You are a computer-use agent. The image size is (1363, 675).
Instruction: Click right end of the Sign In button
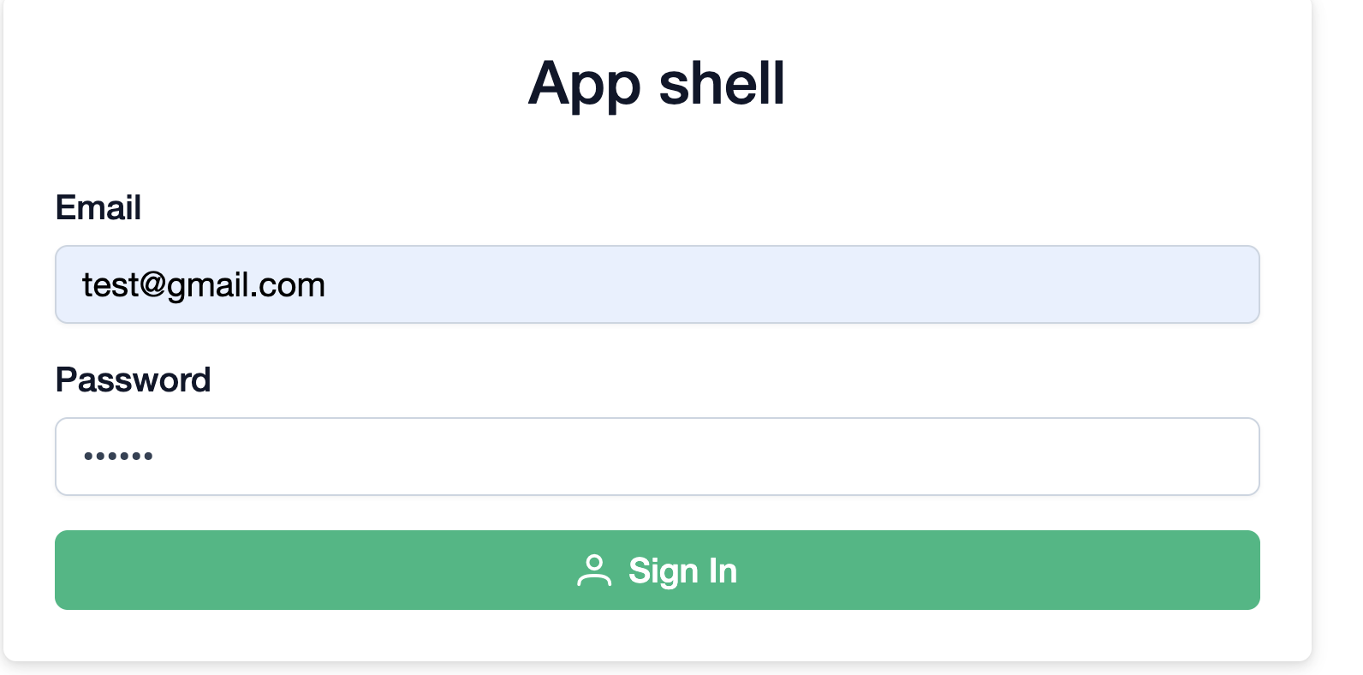click(1216, 570)
